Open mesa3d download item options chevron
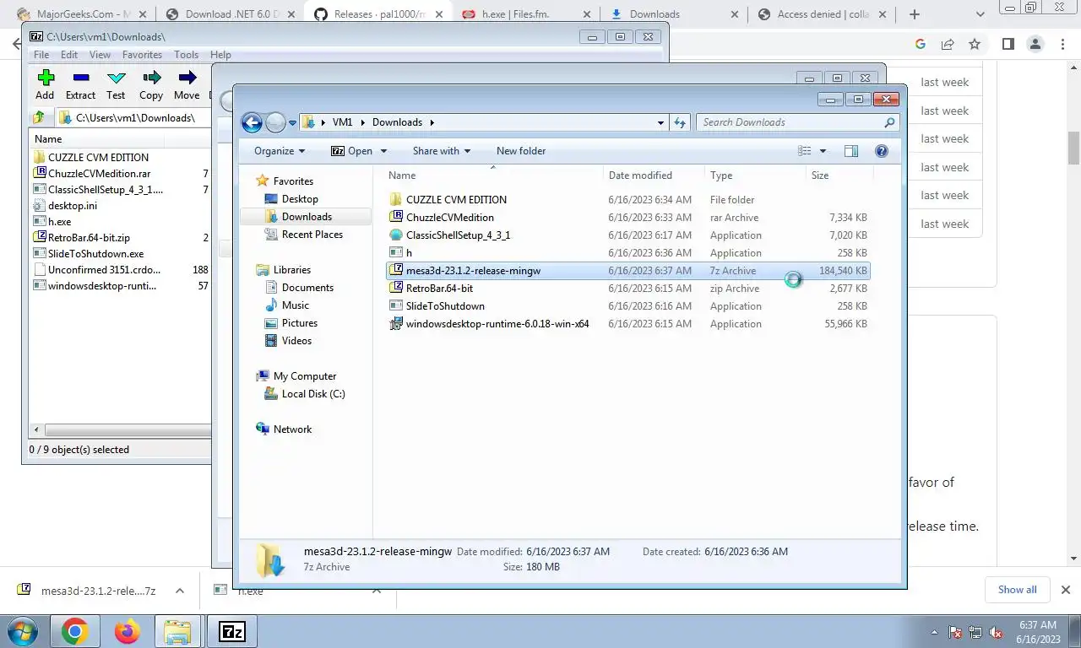Screen dimensions: 1081x648 pyautogui.click(x=178, y=591)
